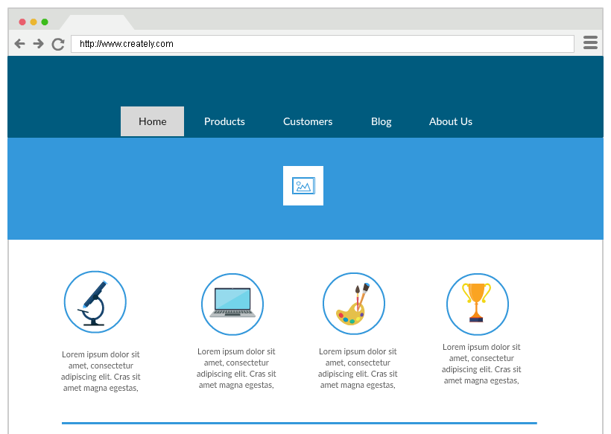Click the creately.com address bar

(x=322, y=44)
